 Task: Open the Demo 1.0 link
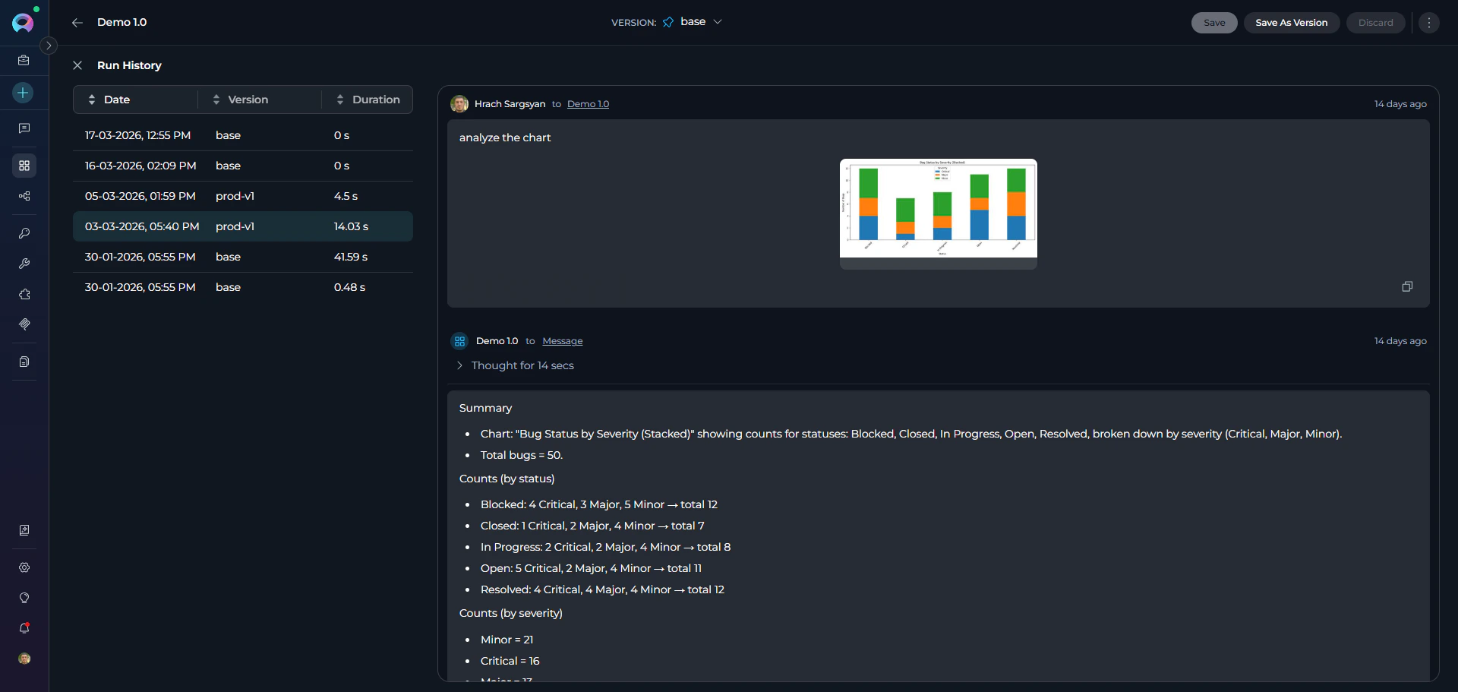pos(588,104)
